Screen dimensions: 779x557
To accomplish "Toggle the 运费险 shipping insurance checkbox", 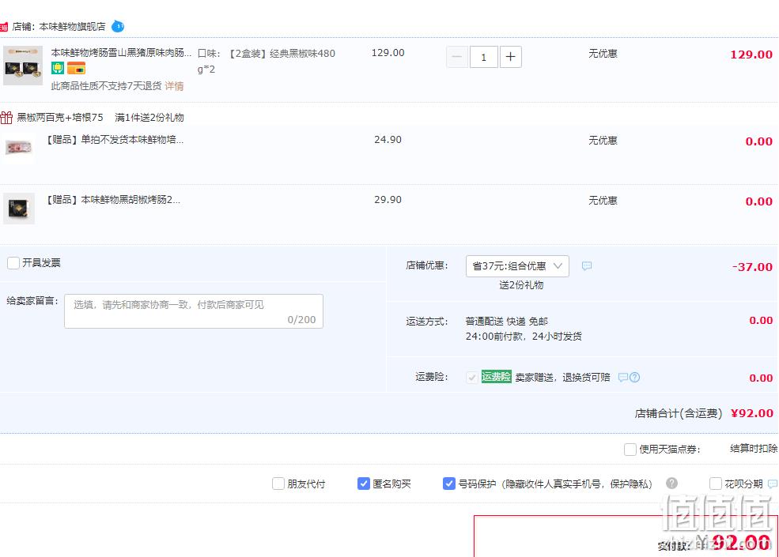I will pos(472,378).
